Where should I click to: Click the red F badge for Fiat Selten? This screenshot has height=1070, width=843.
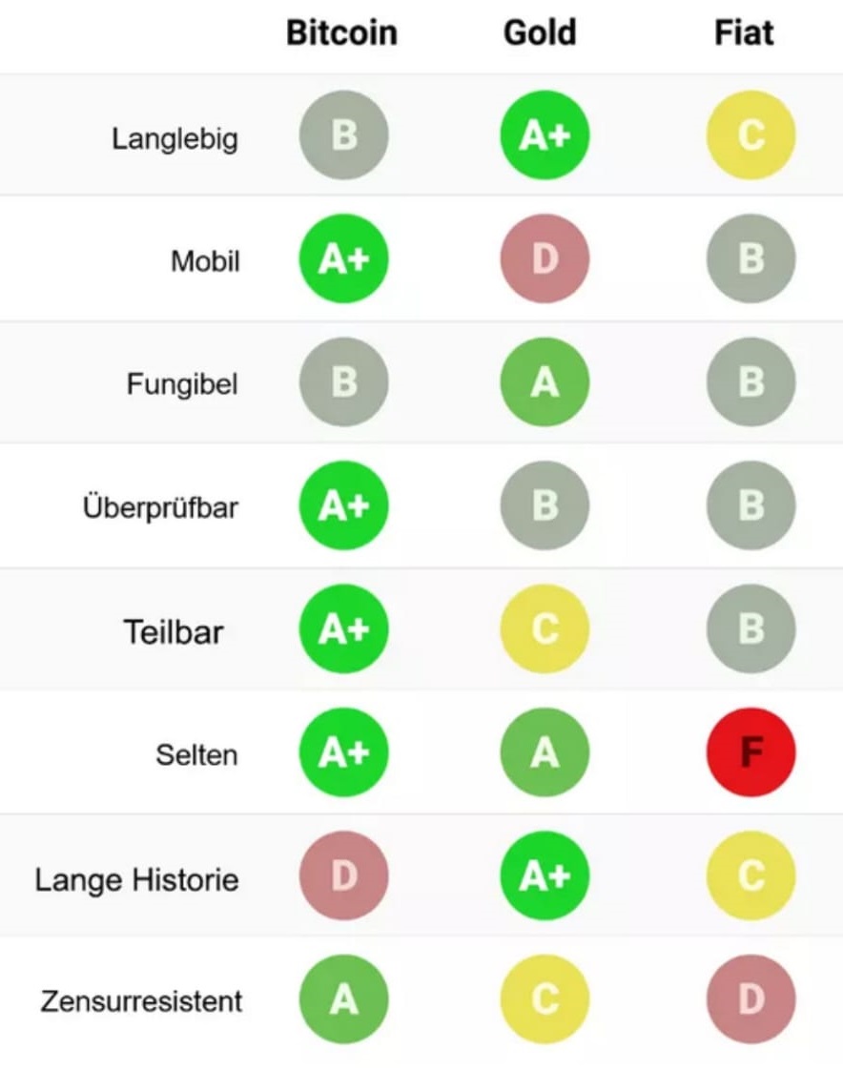750,752
